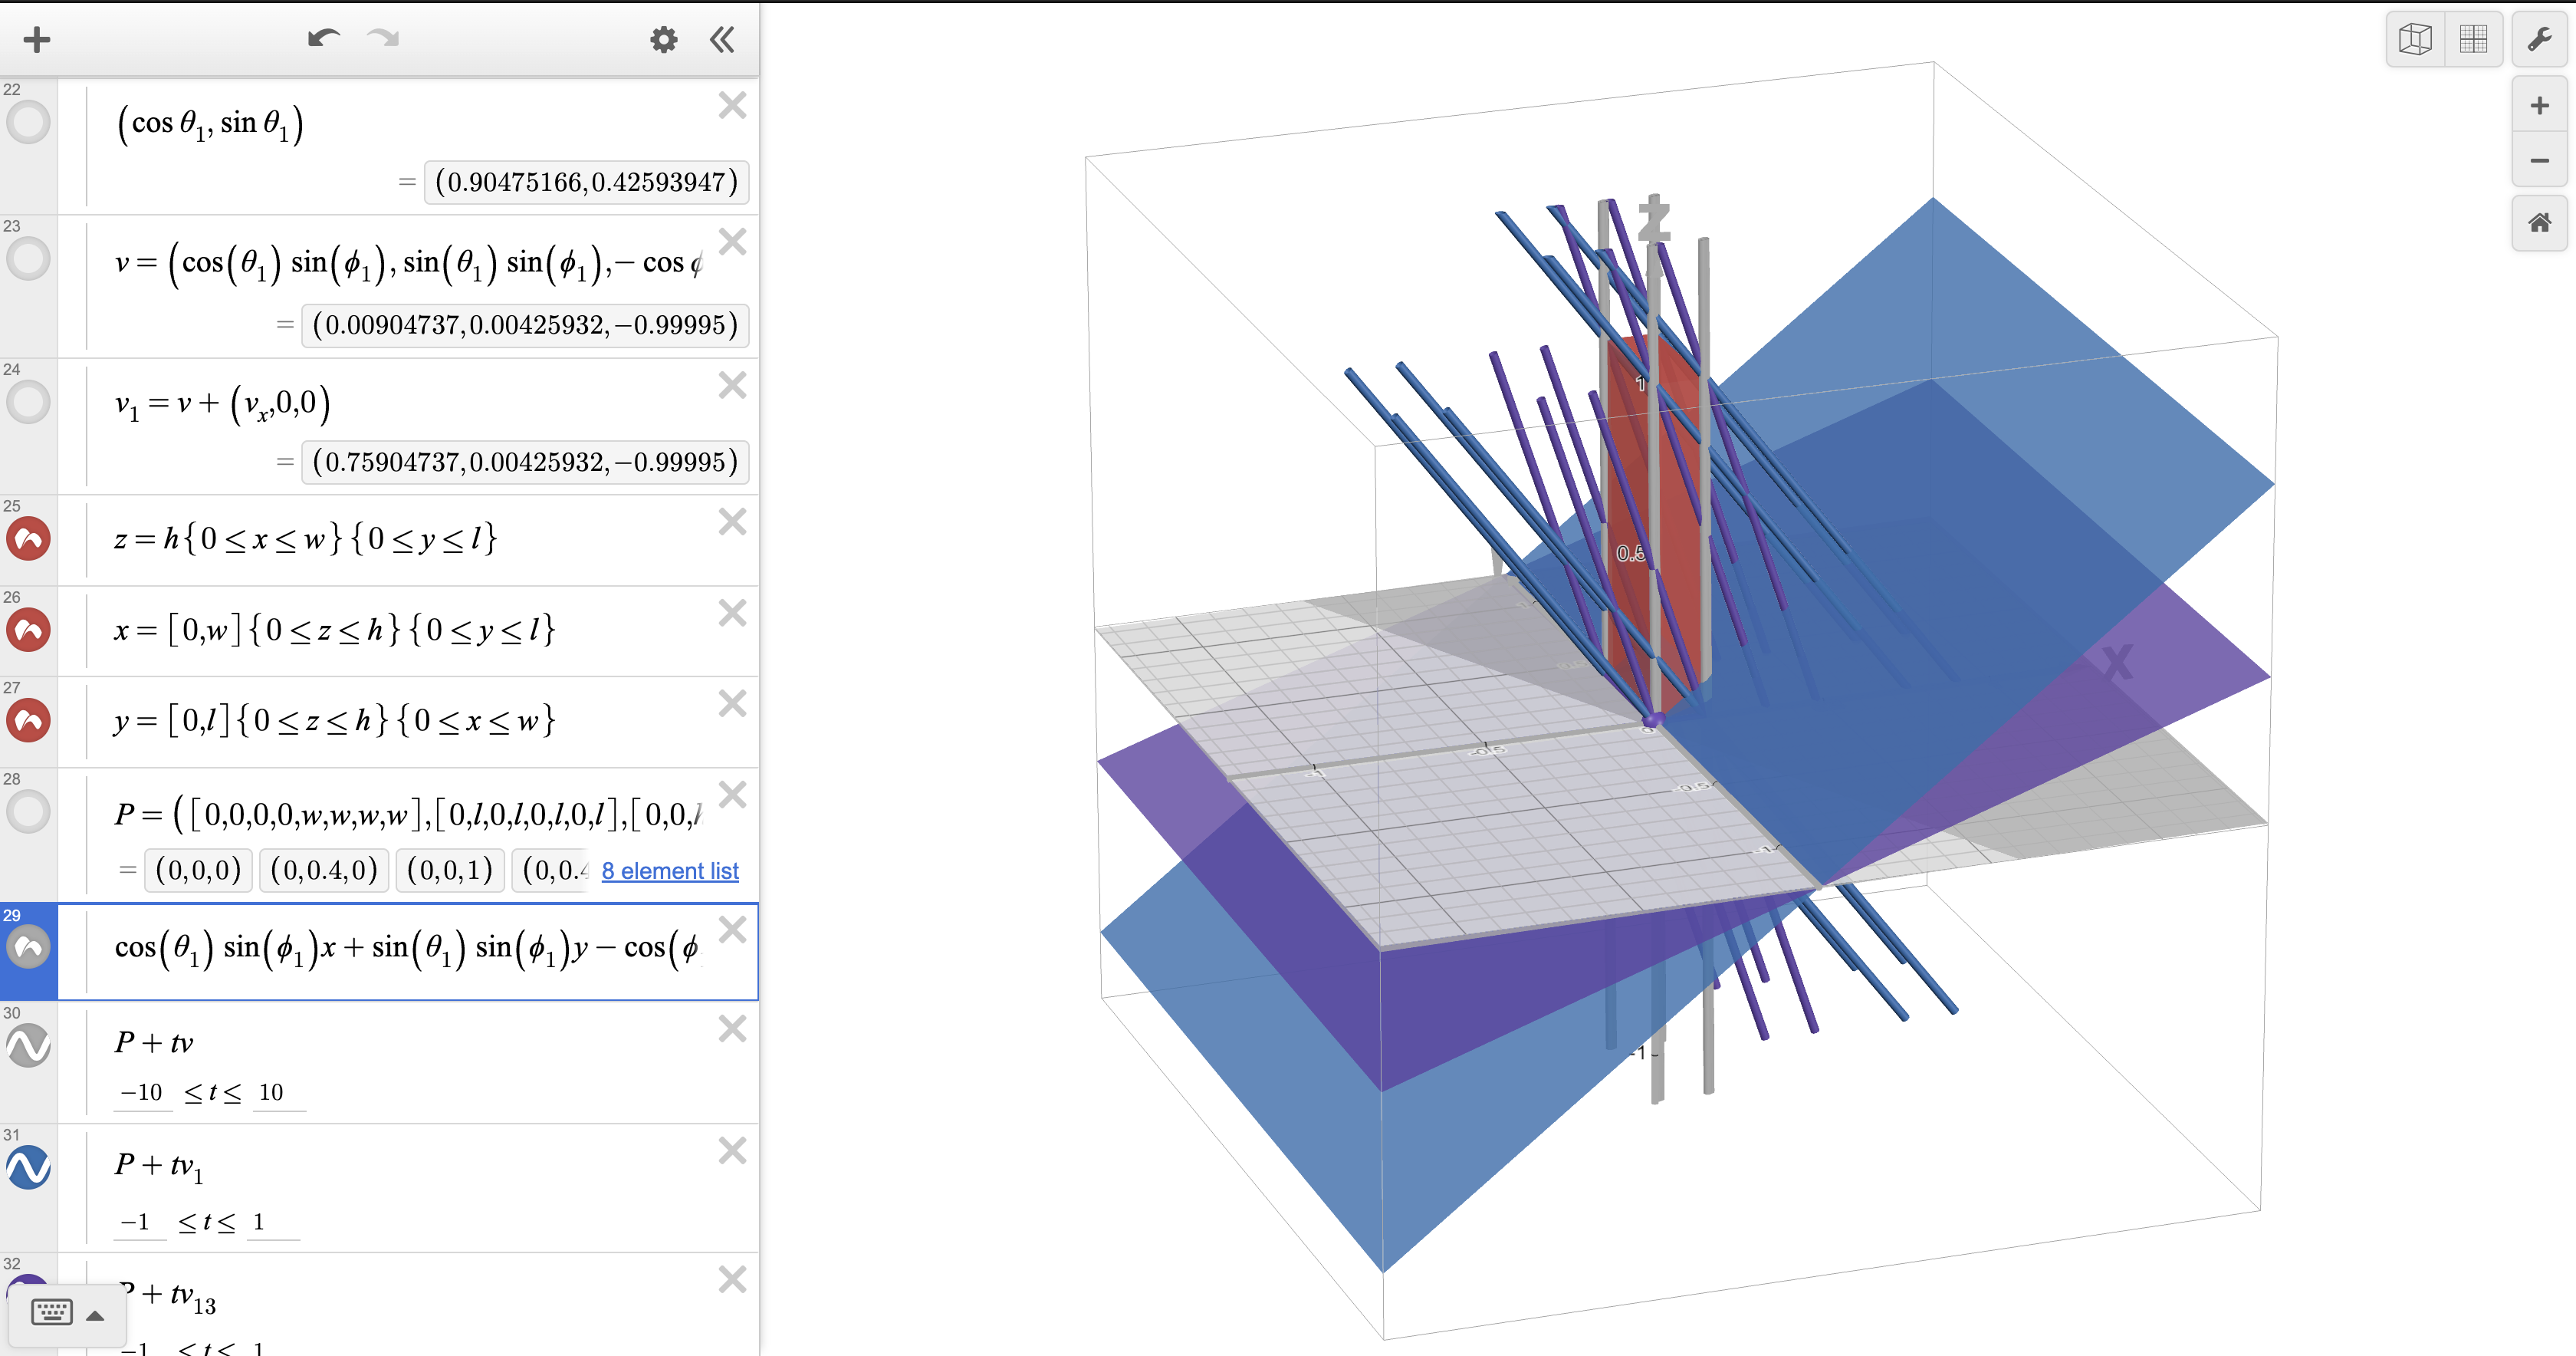Delete the P + tv expression
The width and height of the screenshot is (2576, 1356).
(732, 1029)
